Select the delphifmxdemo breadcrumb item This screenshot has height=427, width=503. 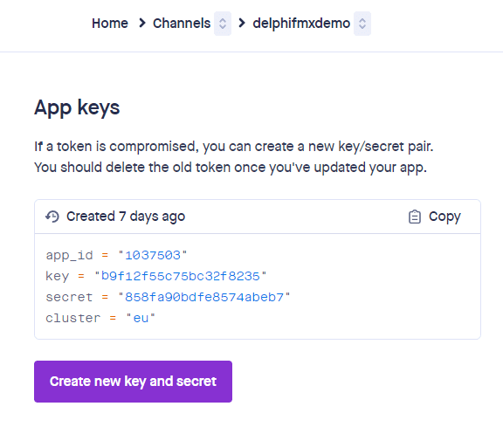click(301, 23)
